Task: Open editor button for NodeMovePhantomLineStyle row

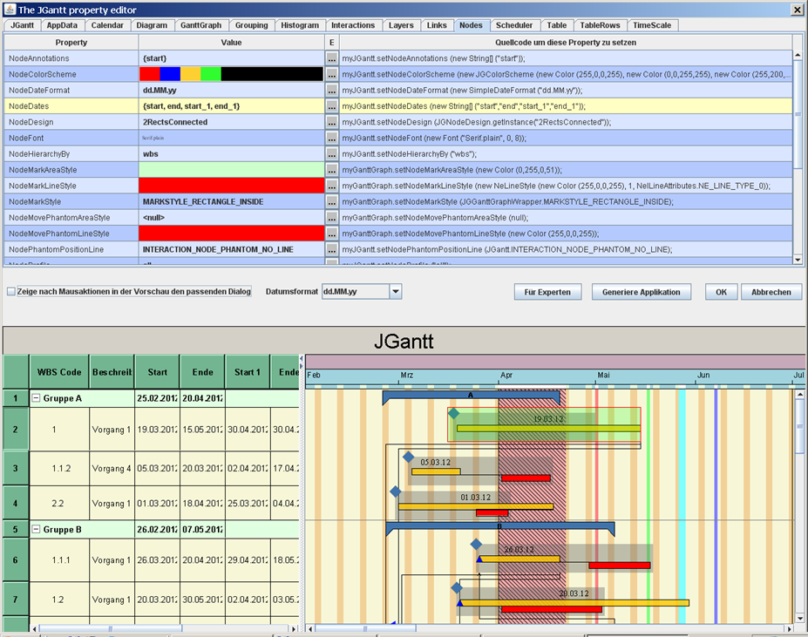Action: (332, 234)
